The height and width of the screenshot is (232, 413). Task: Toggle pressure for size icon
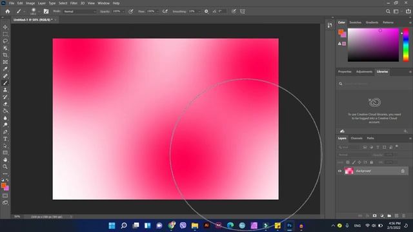234,12
